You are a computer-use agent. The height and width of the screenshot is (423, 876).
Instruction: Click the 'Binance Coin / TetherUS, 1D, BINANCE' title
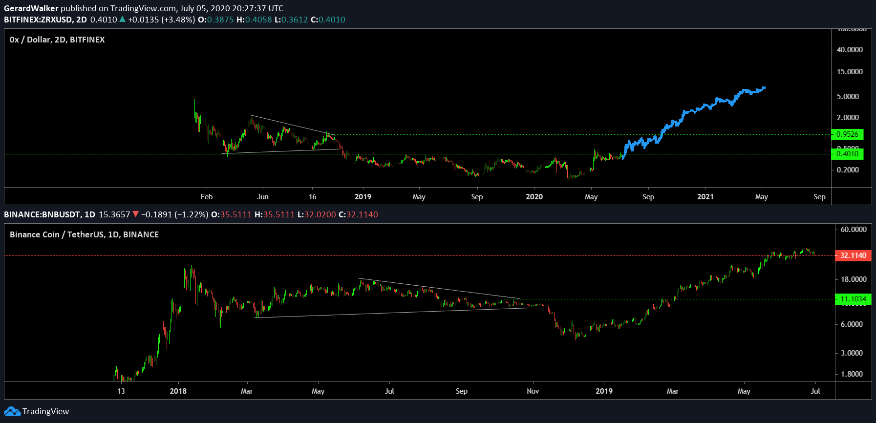(84, 234)
